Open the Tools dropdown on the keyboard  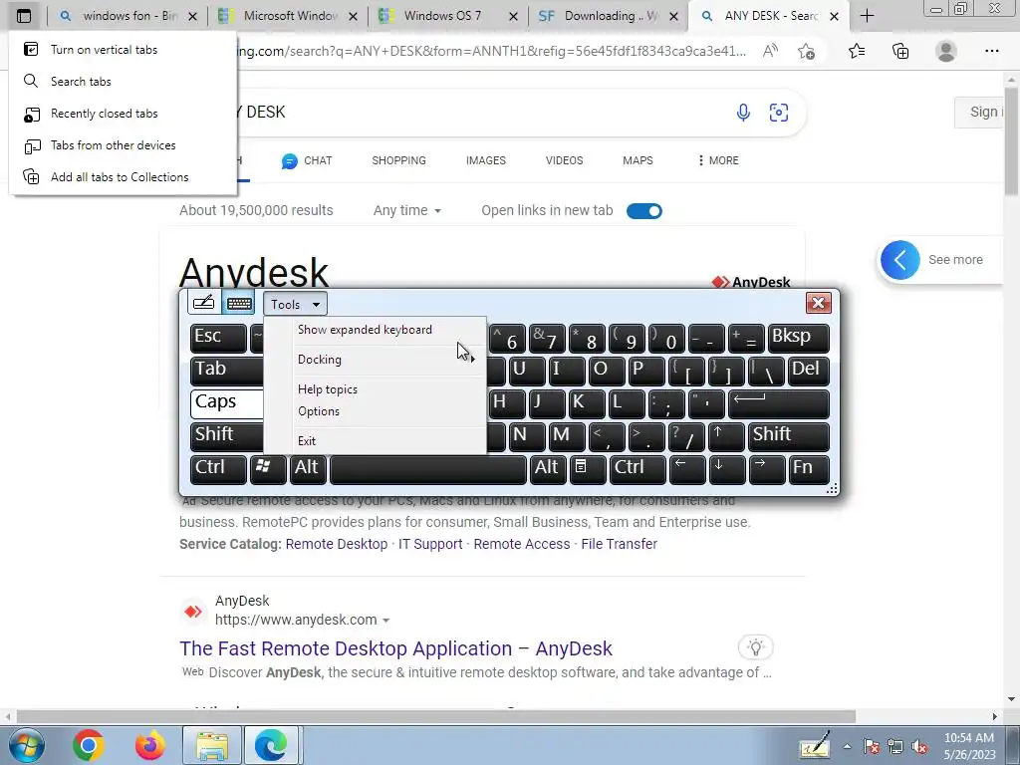(x=295, y=304)
